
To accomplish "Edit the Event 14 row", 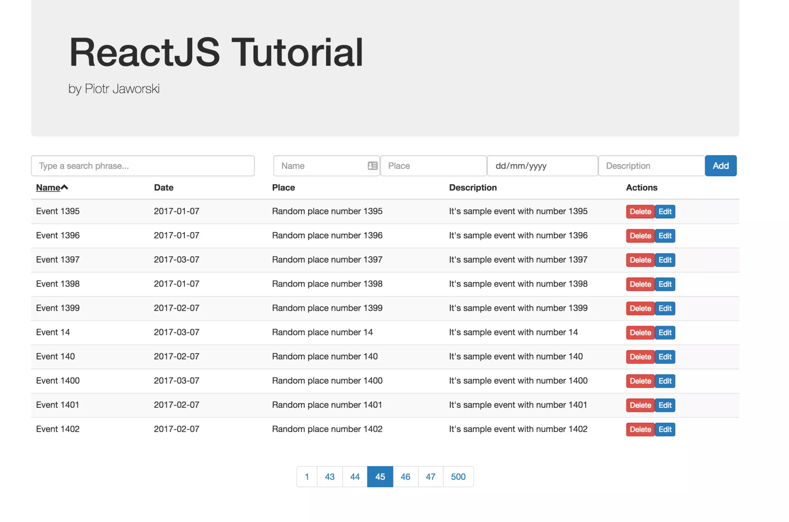I will coord(665,333).
